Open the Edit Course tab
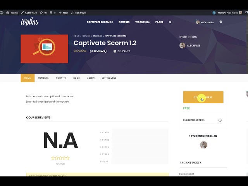 (x=109, y=78)
